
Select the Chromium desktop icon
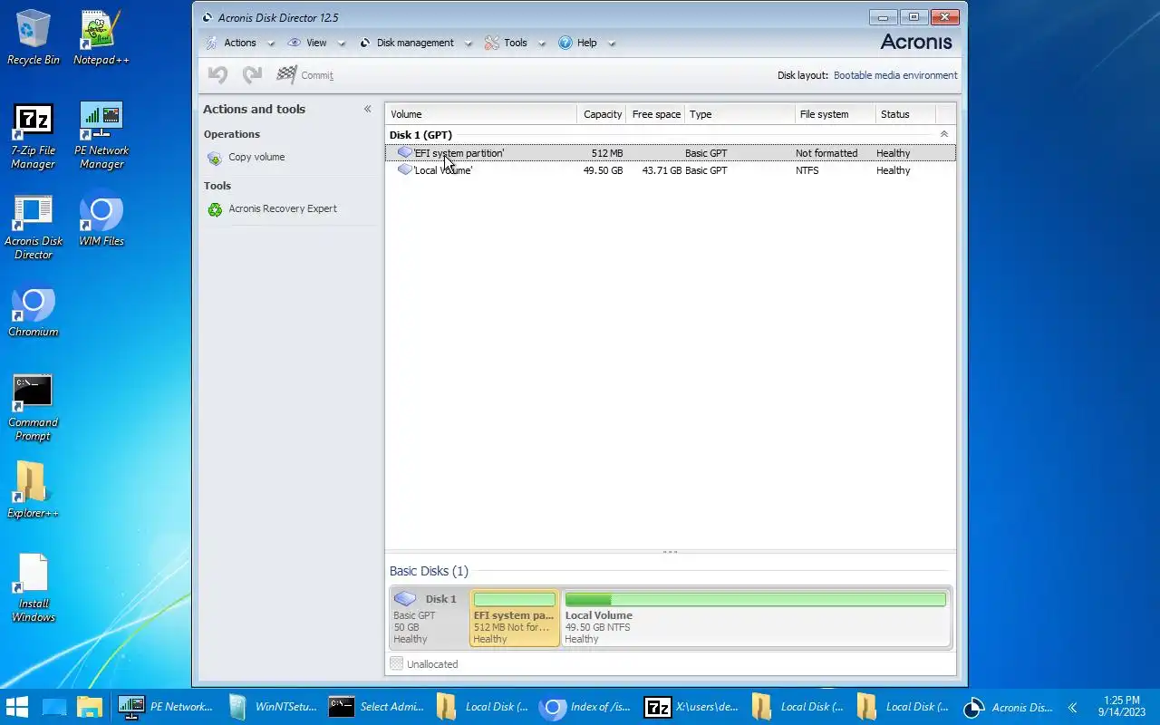tap(34, 313)
